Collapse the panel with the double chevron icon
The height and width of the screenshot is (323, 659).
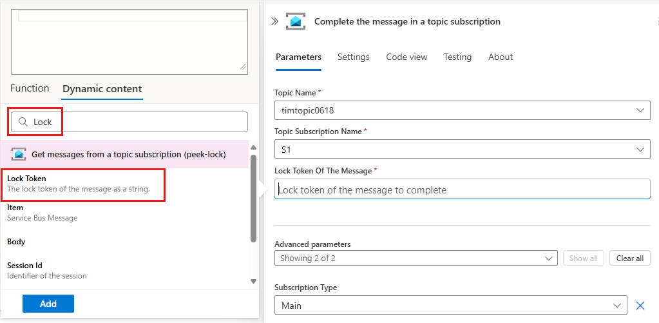[x=274, y=21]
